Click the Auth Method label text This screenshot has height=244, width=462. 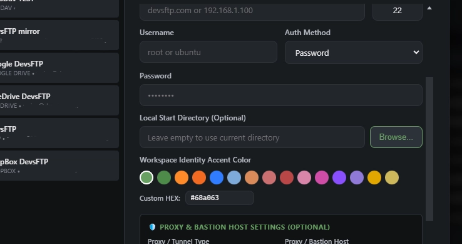coord(307,33)
